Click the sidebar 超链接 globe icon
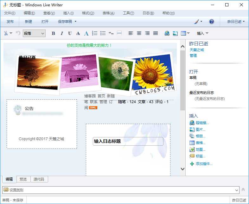249x204 pixels. point(192,123)
